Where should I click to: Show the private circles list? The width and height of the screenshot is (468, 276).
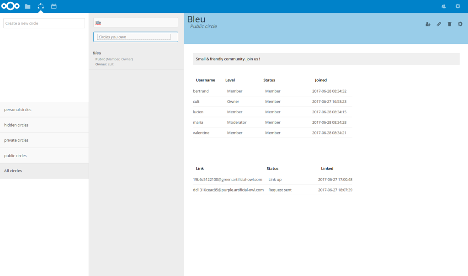point(44,140)
